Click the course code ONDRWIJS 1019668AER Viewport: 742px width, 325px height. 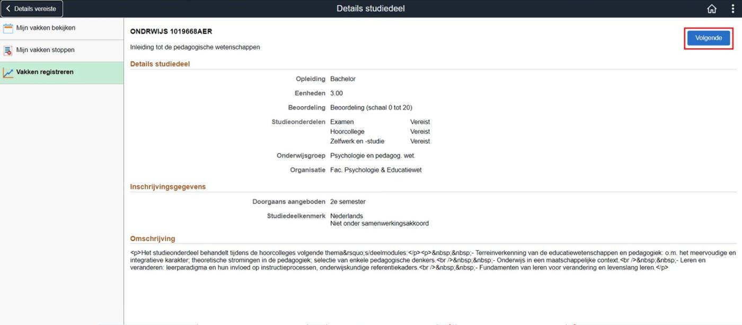tap(170, 31)
